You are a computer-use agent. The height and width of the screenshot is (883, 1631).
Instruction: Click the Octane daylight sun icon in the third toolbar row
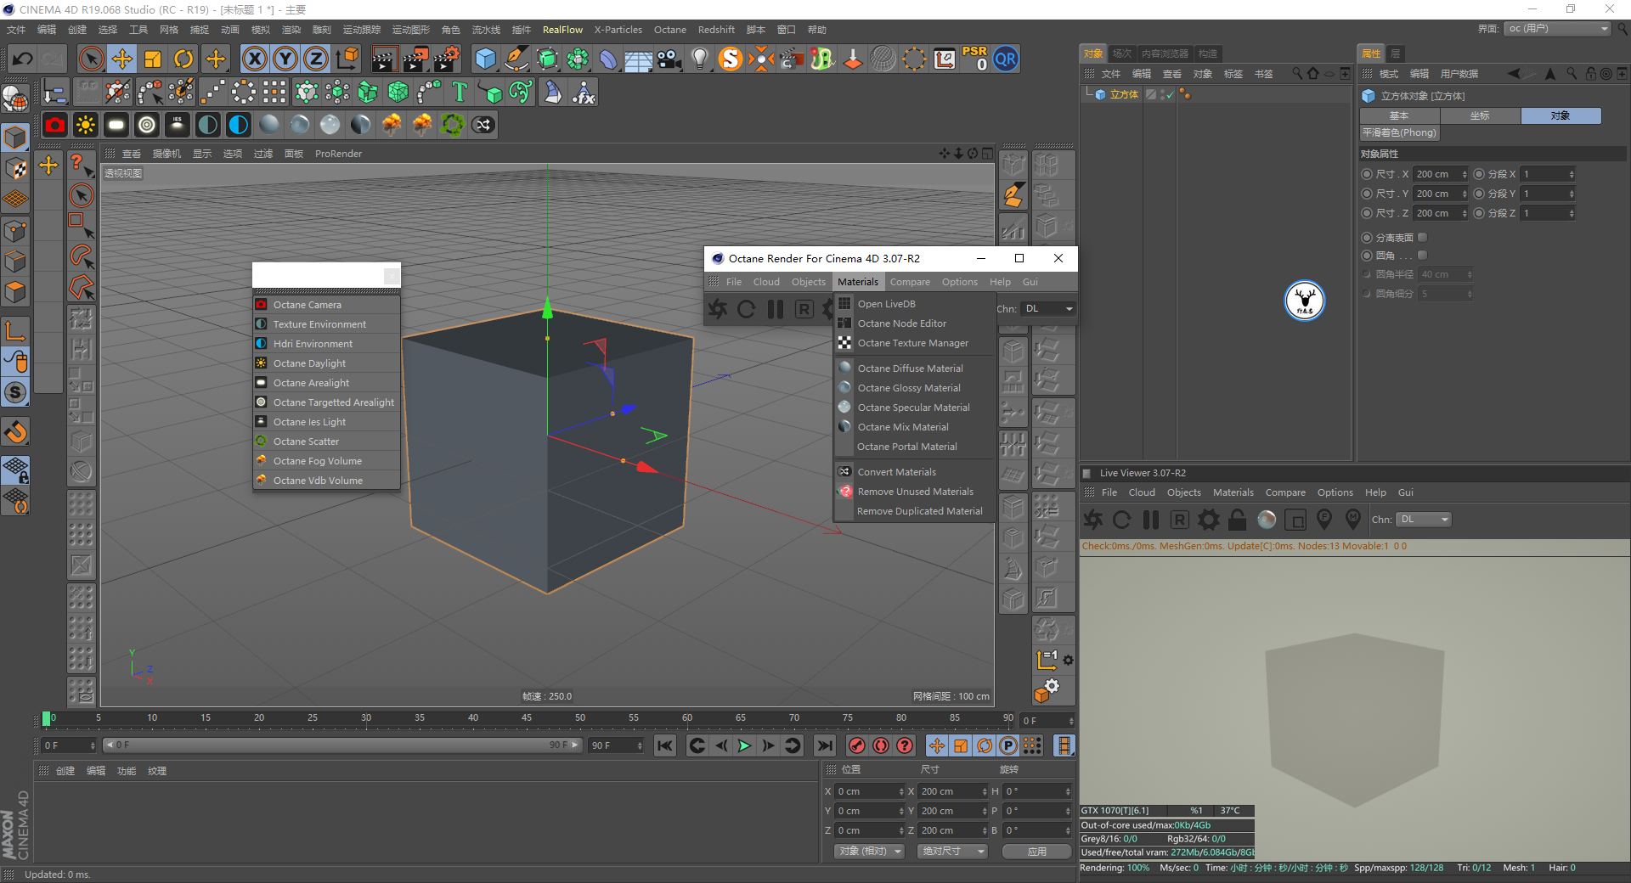pyautogui.click(x=86, y=125)
